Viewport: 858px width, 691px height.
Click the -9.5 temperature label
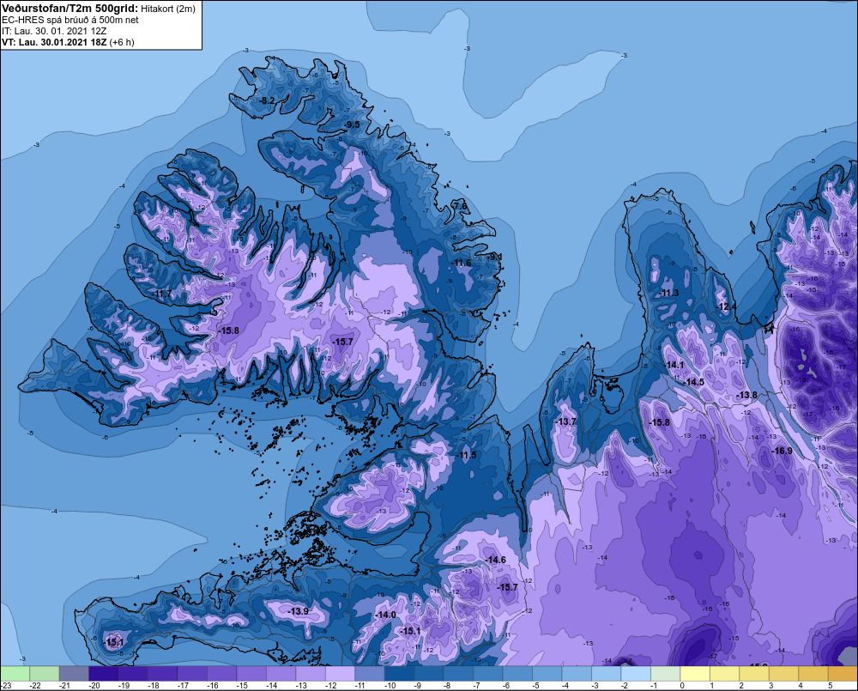352,124
